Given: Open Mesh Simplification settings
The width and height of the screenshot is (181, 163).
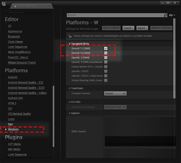Looking at the screenshot, I should 19,52.
